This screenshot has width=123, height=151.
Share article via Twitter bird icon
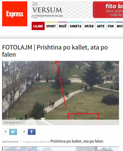(x=13, y=132)
